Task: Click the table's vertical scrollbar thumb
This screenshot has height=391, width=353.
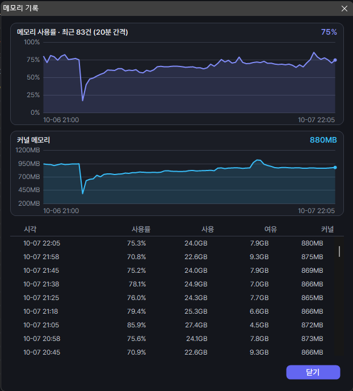Action: pyautogui.click(x=339, y=251)
